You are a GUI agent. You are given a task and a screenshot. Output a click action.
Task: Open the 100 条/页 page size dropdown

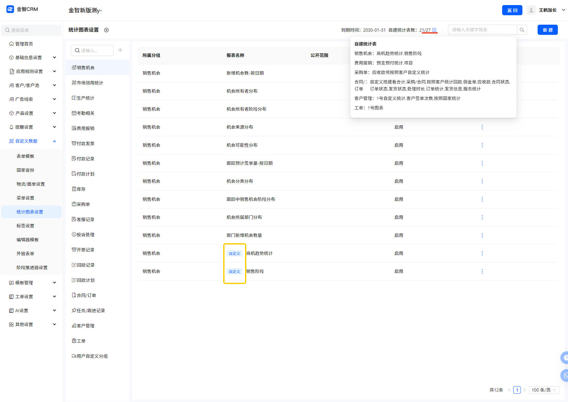tap(544, 390)
